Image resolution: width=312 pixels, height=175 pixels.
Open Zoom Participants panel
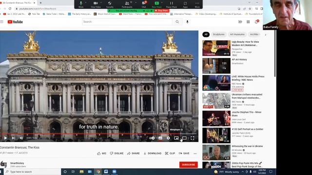click(127, 4)
